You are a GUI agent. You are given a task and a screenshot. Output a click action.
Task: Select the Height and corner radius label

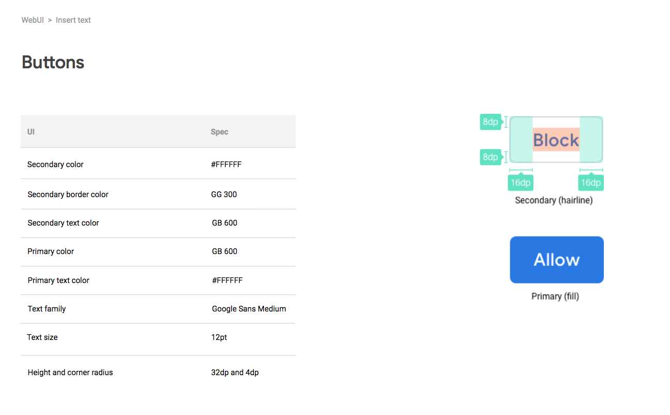(x=70, y=373)
